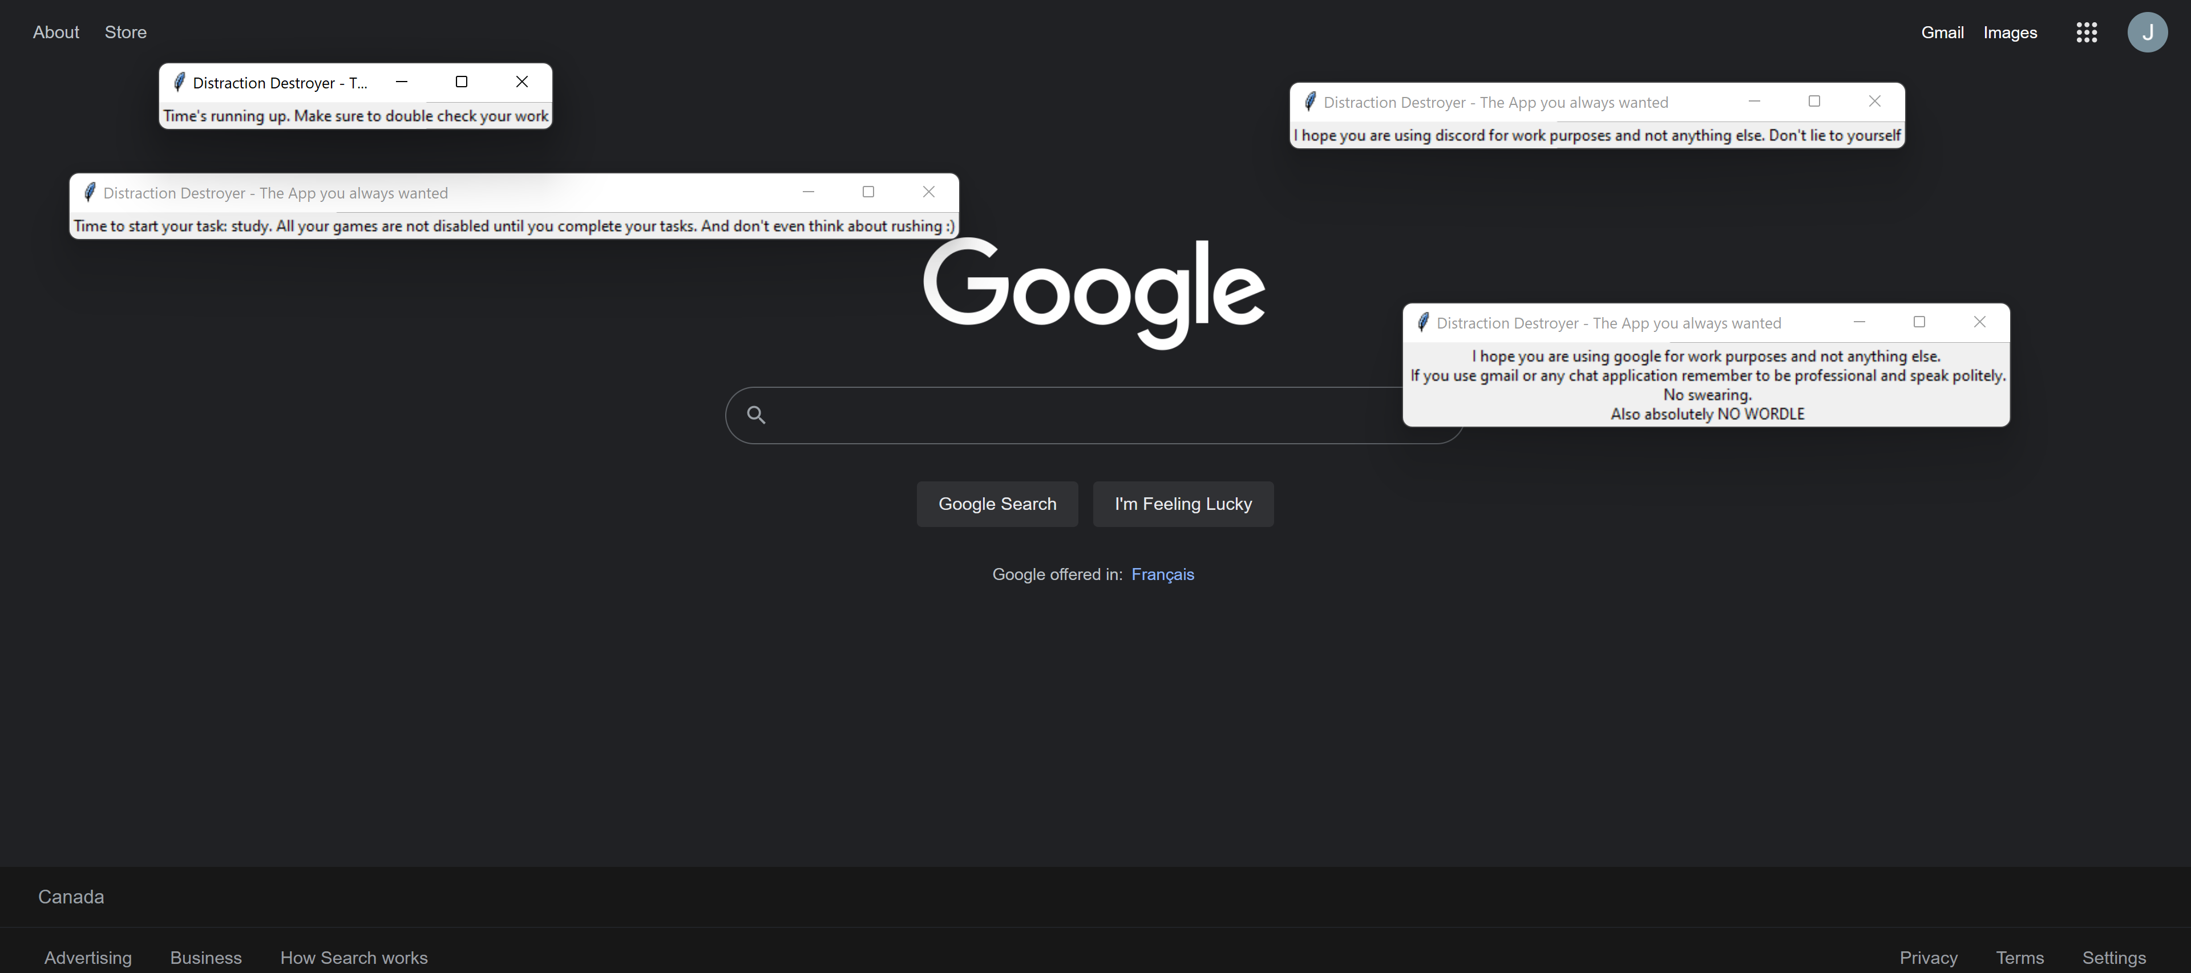Screen dimensions: 2191x973
Task: Click the magnifier icon in the search bar
Action: [756, 415]
